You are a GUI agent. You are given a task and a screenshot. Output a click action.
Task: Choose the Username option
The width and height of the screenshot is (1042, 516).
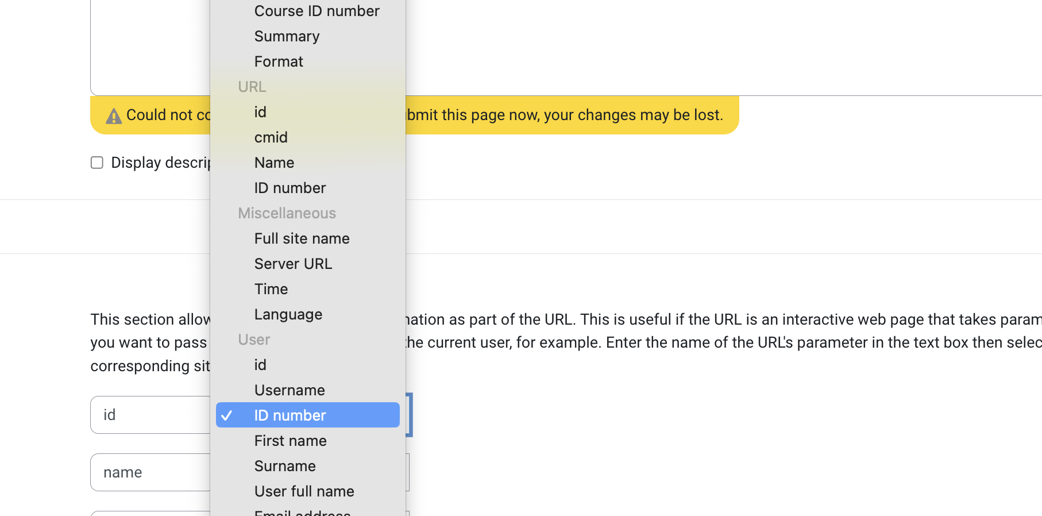tap(290, 390)
